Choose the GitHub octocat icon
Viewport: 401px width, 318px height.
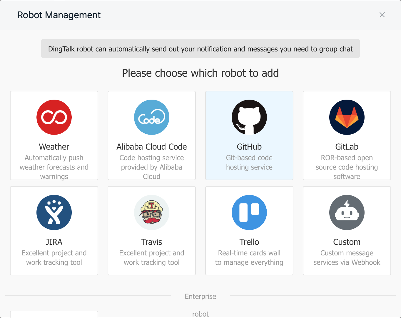pos(249,117)
